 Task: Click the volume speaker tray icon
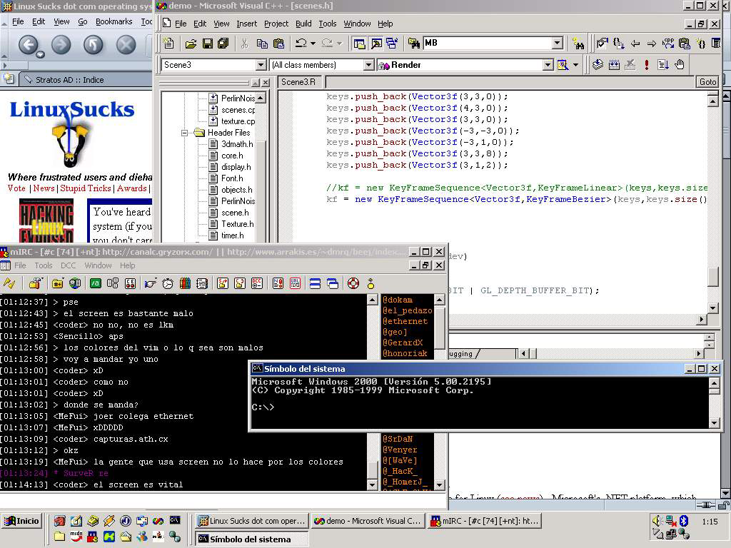tap(657, 520)
